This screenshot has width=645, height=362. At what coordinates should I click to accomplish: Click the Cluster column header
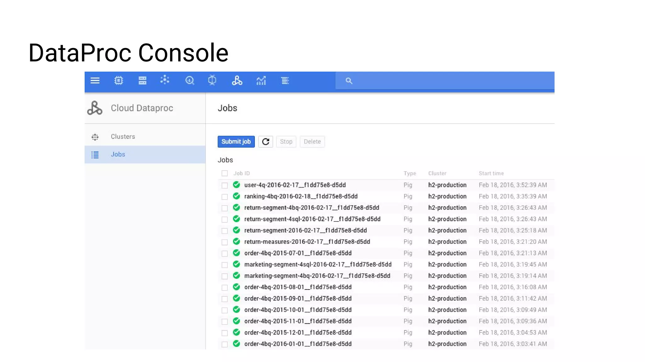click(x=437, y=173)
